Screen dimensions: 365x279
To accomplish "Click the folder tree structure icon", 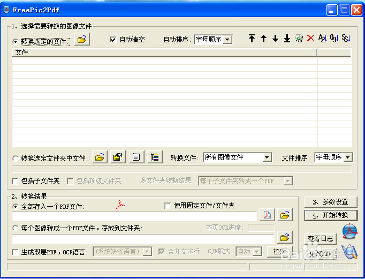I will [155, 157].
